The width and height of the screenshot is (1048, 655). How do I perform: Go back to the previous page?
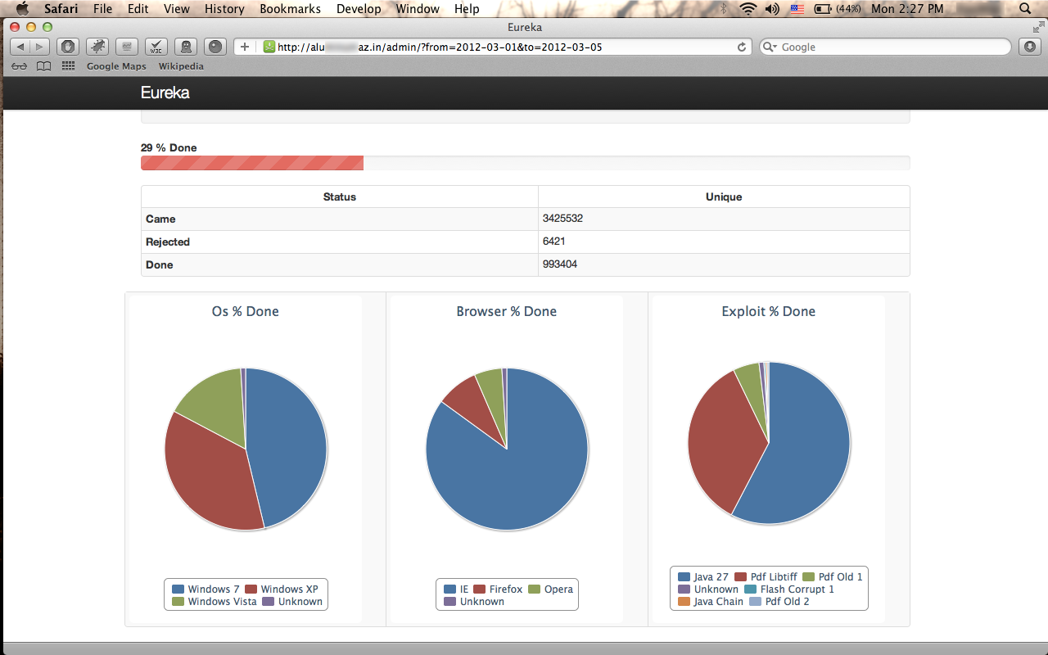point(20,47)
